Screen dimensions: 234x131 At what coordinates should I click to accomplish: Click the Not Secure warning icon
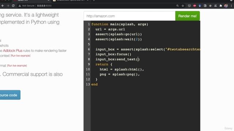(19, 6)
